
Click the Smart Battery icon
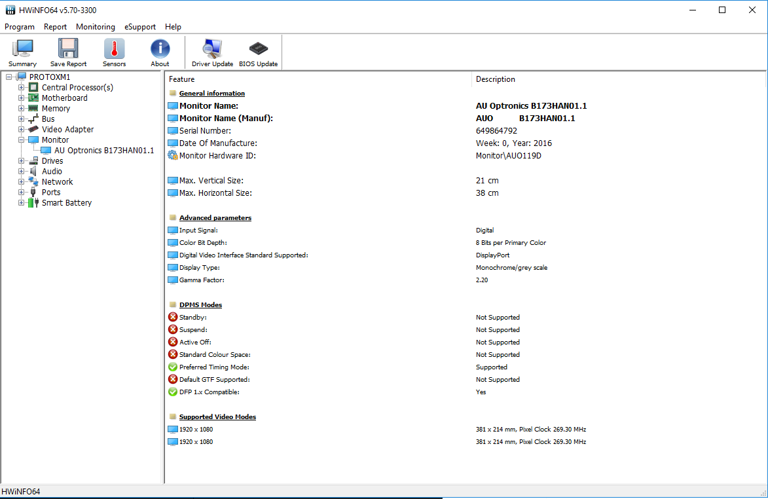pyautogui.click(x=33, y=203)
